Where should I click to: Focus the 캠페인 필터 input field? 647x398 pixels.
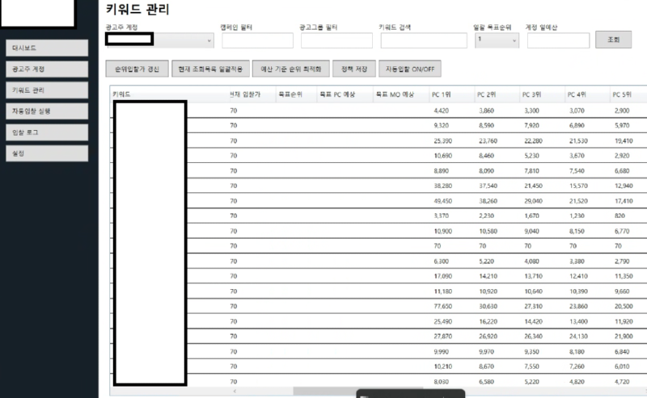click(x=257, y=40)
